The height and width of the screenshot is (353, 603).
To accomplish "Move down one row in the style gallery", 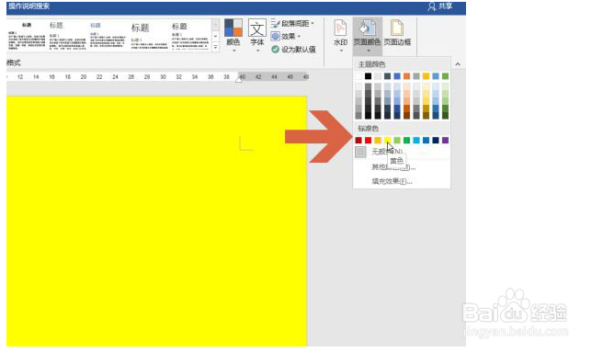I will pos(215,37).
